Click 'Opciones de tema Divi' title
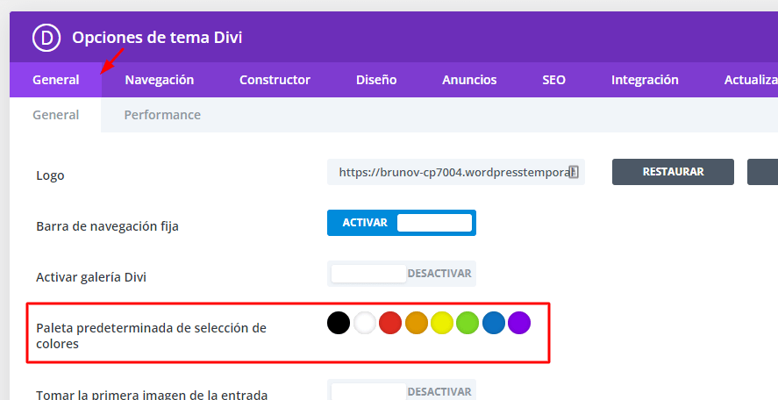 point(157,38)
